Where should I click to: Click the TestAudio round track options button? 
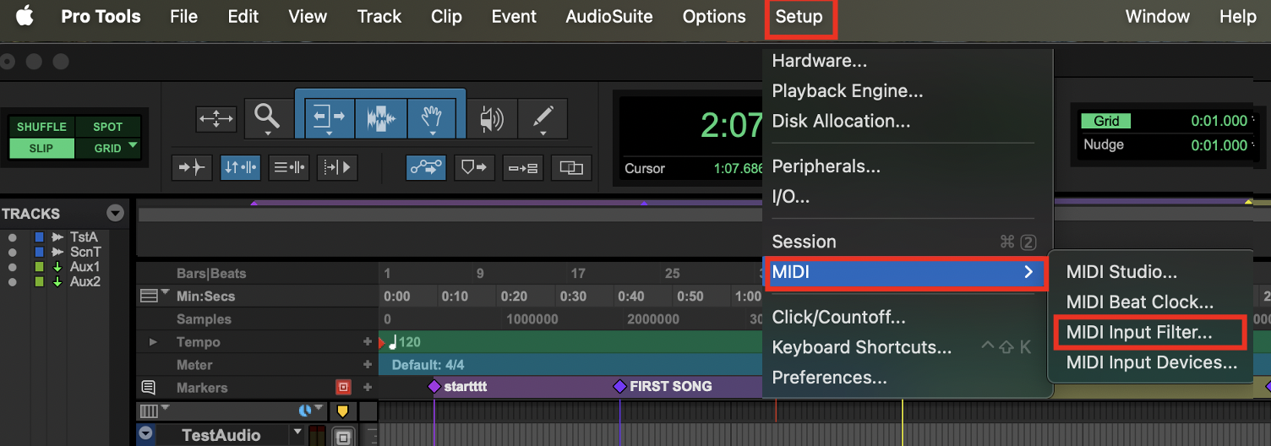click(x=147, y=434)
